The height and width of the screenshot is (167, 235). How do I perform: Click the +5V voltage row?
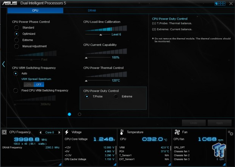(89, 151)
